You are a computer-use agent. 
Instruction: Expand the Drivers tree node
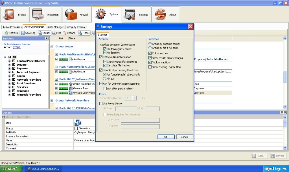coord(9,65)
